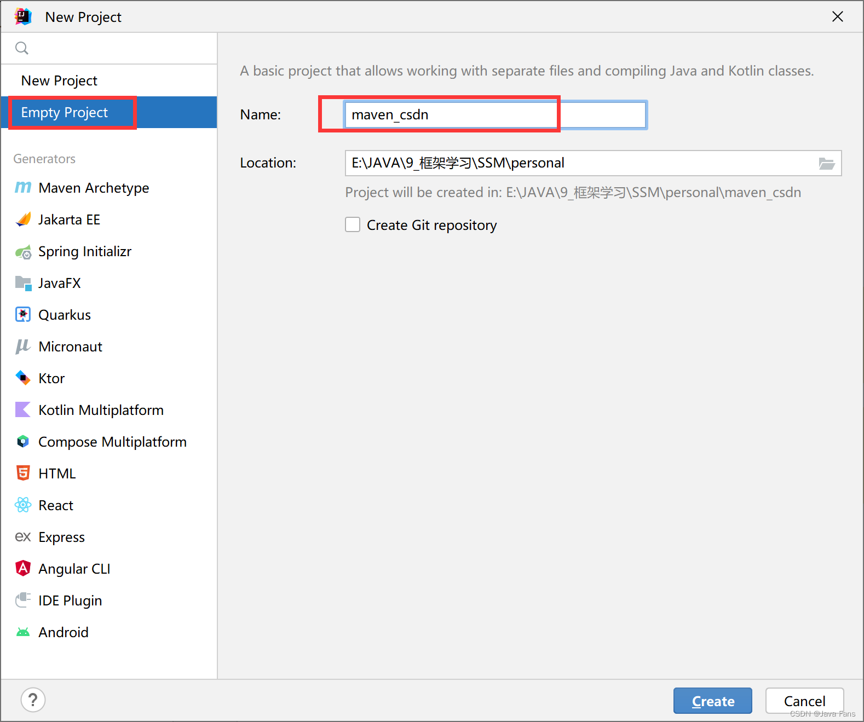Browse for location with folder icon
The image size is (864, 722).
point(826,163)
